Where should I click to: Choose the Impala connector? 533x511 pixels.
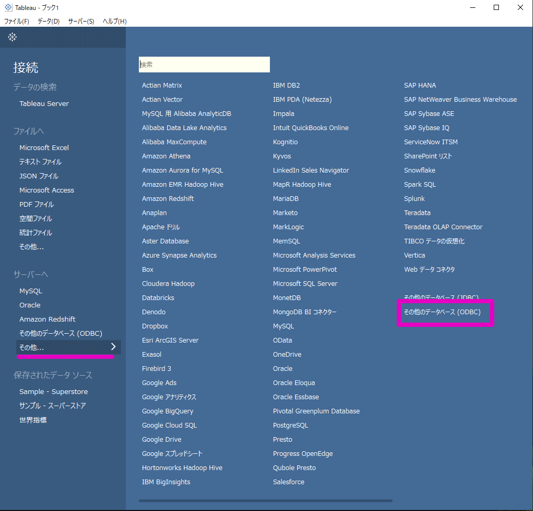[x=284, y=114]
